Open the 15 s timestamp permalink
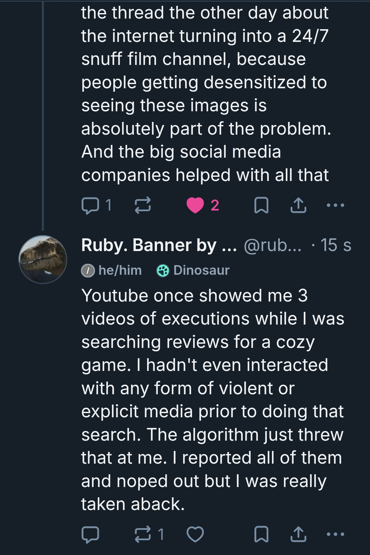Screen dimensions: 370x555 tap(335, 245)
